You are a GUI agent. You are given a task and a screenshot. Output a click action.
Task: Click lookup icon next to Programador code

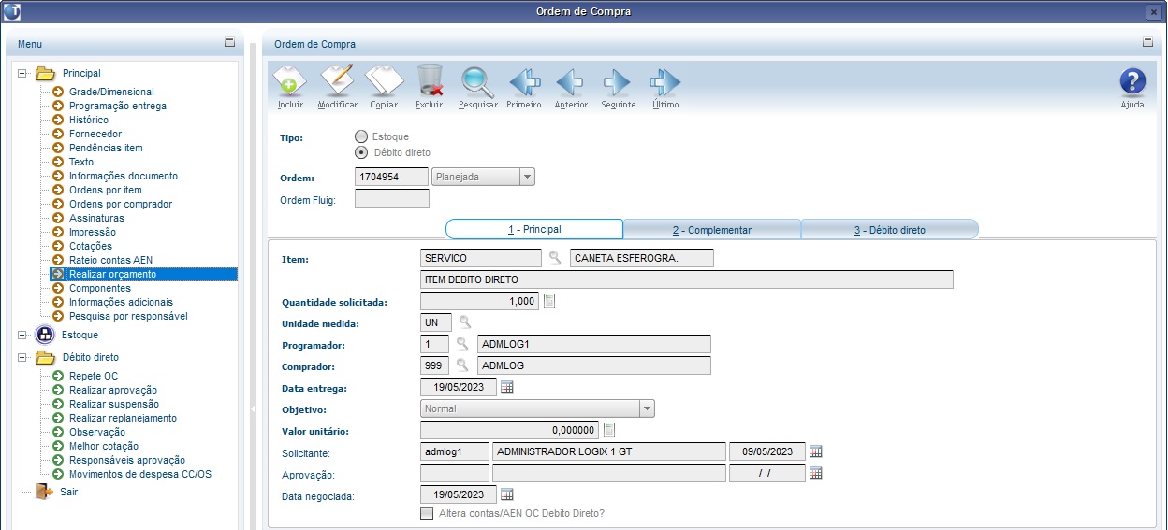click(462, 344)
